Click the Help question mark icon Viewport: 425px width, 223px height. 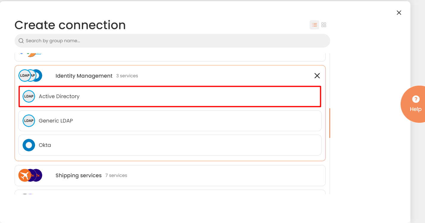[415, 99]
